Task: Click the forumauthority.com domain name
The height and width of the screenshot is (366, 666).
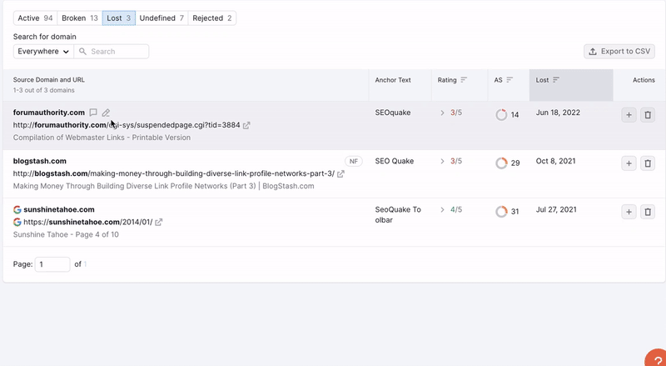Action: pos(49,113)
